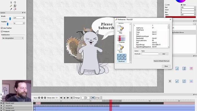Jump to the next frame
The image size is (197, 111).
(x=68, y=98)
